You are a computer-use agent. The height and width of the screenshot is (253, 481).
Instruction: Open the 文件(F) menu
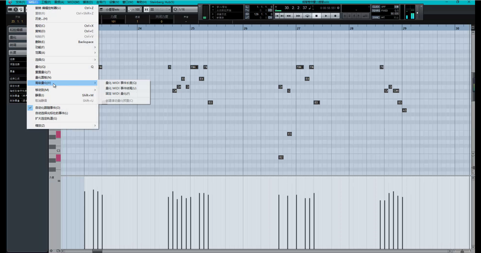(x=20, y=2)
